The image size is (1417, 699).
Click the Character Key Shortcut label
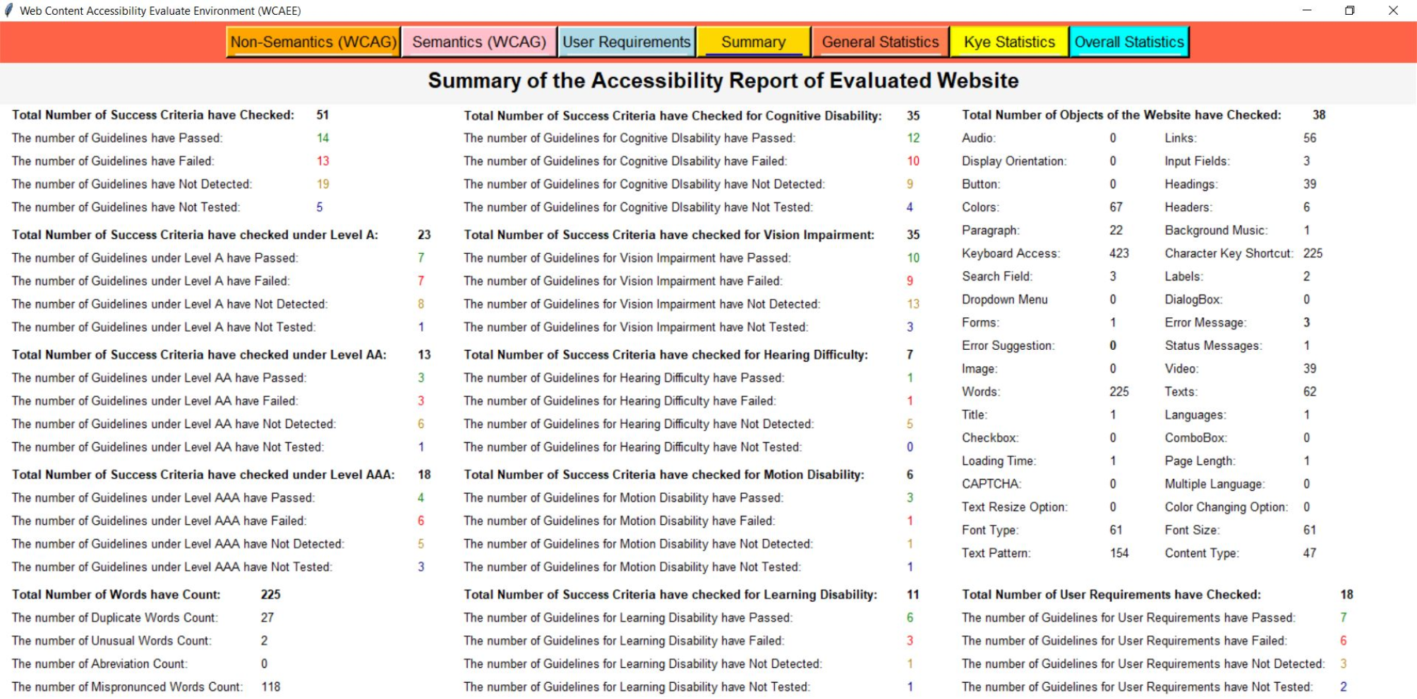[1229, 253]
